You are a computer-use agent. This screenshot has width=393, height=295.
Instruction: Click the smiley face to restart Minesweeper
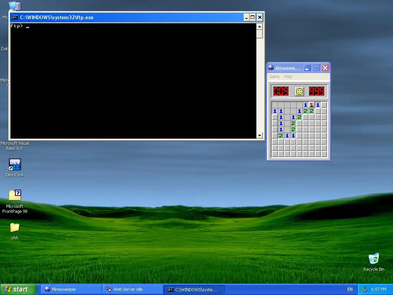coord(299,91)
